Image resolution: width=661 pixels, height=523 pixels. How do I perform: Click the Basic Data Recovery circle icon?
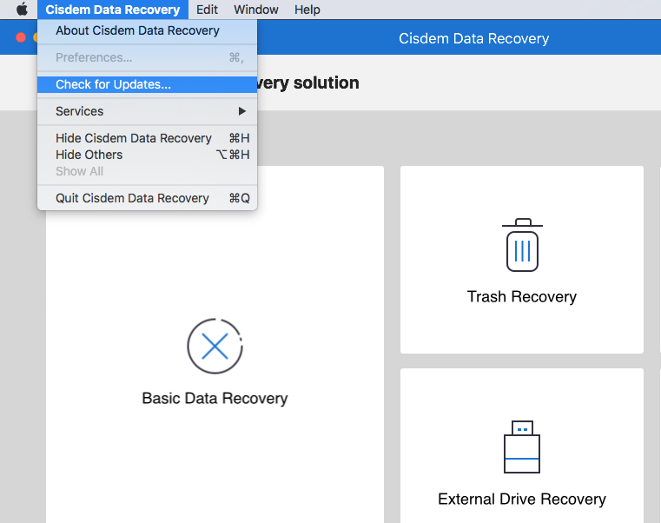tap(215, 346)
